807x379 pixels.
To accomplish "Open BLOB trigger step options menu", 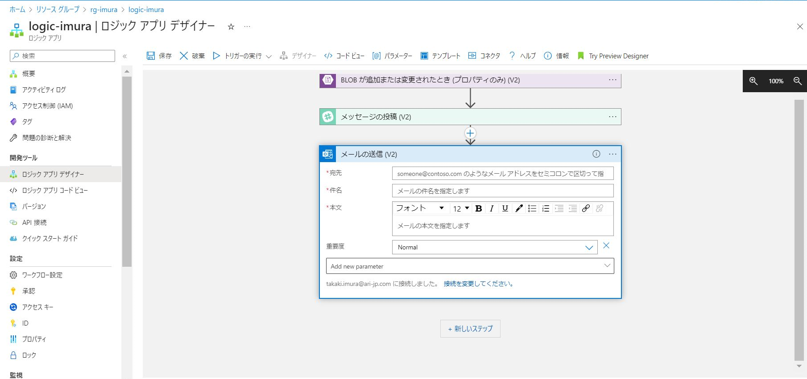I will pyautogui.click(x=612, y=80).
